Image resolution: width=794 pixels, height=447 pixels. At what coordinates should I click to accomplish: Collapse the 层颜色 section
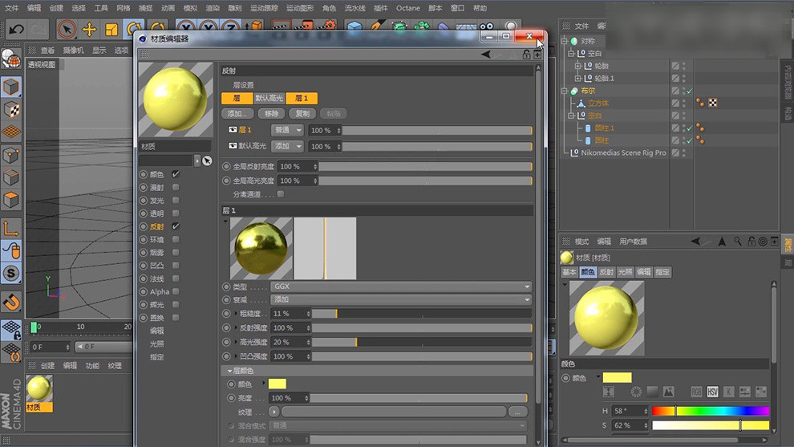(x=229, y=371)
